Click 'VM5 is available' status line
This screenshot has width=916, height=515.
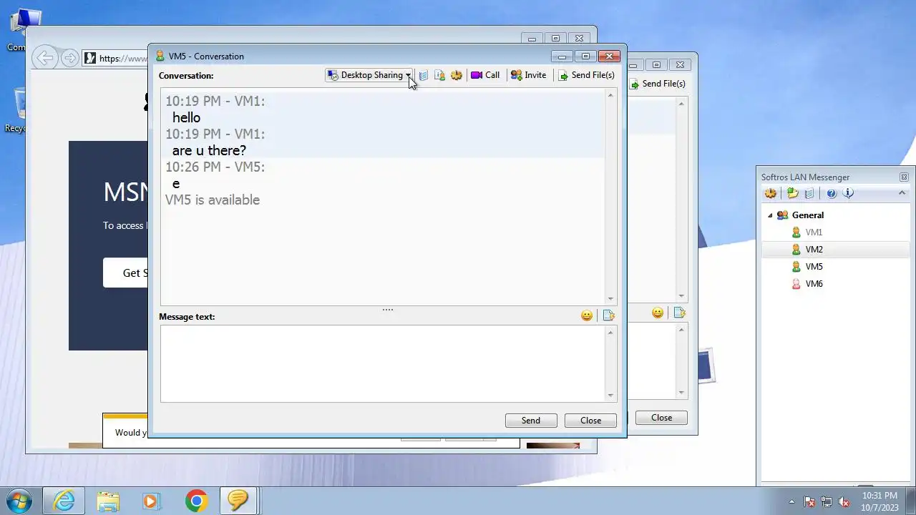(213, 200)
